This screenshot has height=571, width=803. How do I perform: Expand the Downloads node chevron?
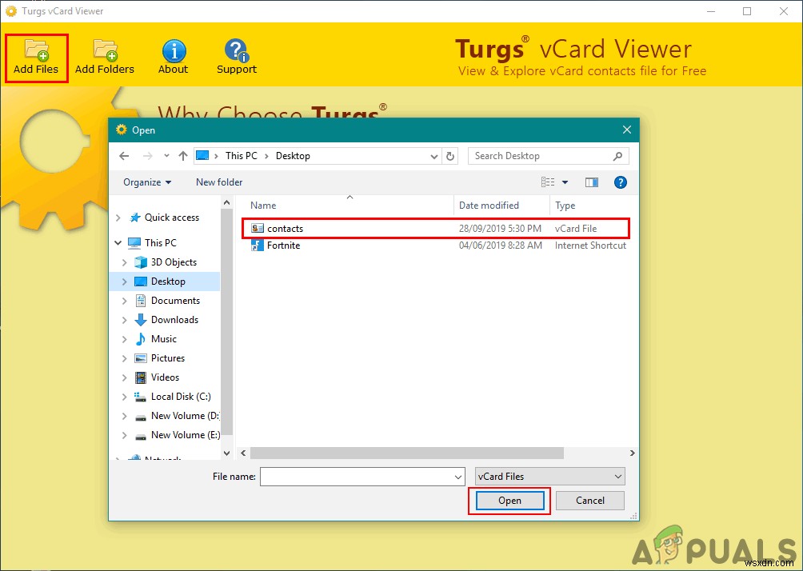pyautogui.click(x=125, y=320)
